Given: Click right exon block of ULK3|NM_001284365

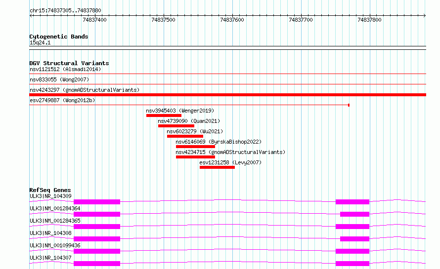Looking at the screenshot, I should tap(352, 227).
